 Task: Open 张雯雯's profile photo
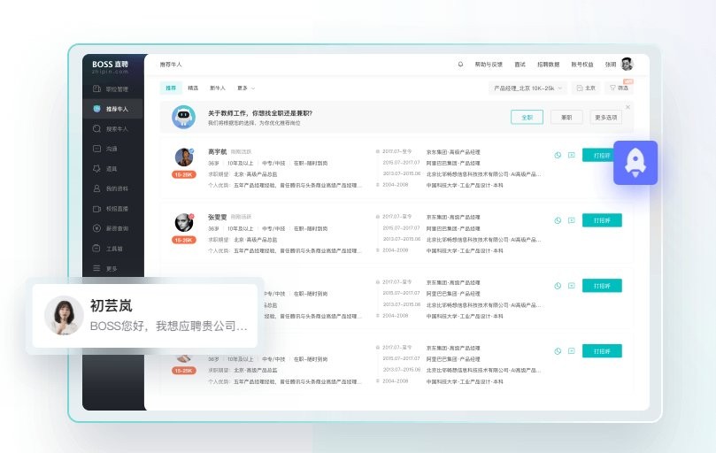click(x=184, y=222)
